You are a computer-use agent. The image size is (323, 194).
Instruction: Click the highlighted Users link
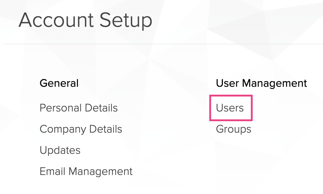point(230,108)
